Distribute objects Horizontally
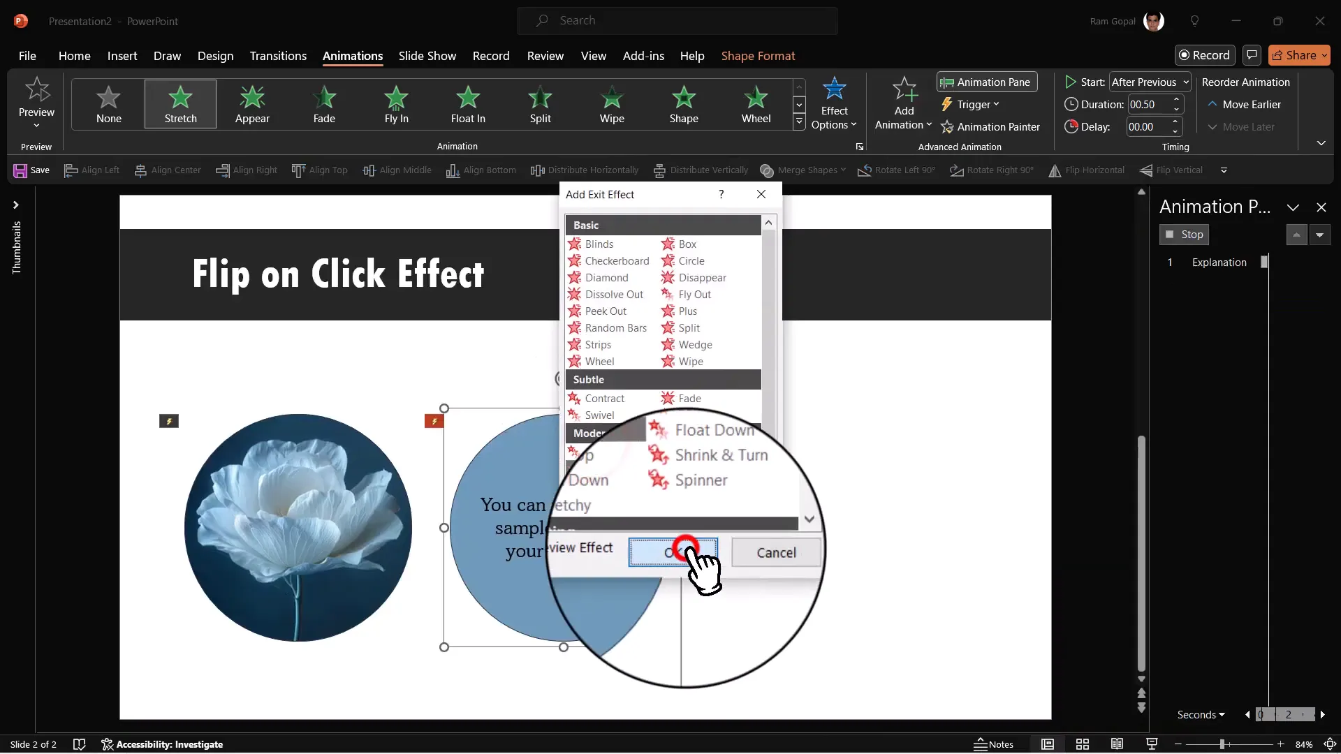 tap(585, 170)
